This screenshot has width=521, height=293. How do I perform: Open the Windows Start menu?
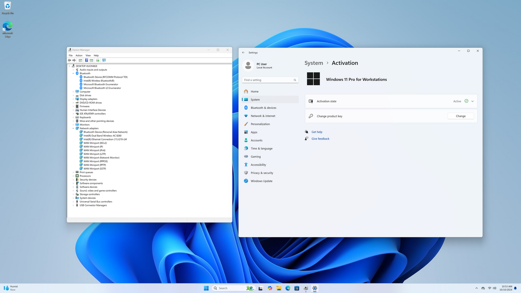tap(206, 288)
